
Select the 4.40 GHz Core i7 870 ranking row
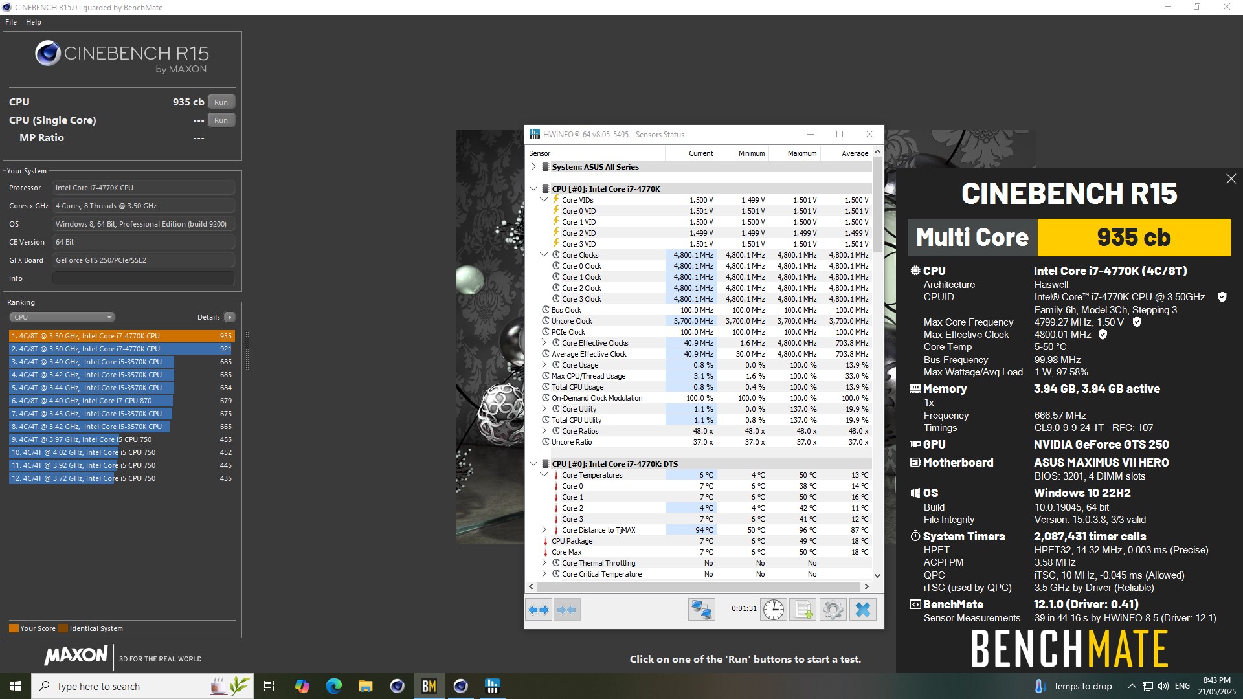(x=122, y=401)
